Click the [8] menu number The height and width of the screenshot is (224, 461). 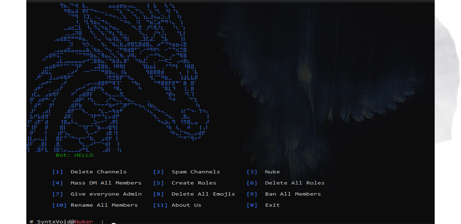pyautogui.click(x=158, y=195)
